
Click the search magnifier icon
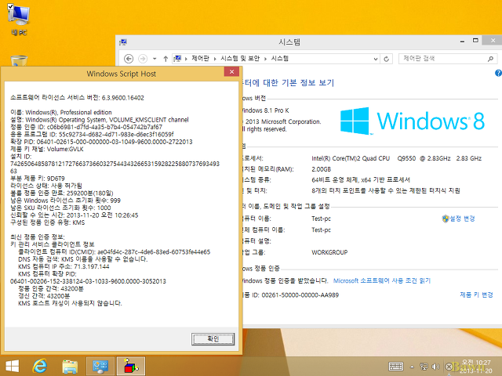490,59
